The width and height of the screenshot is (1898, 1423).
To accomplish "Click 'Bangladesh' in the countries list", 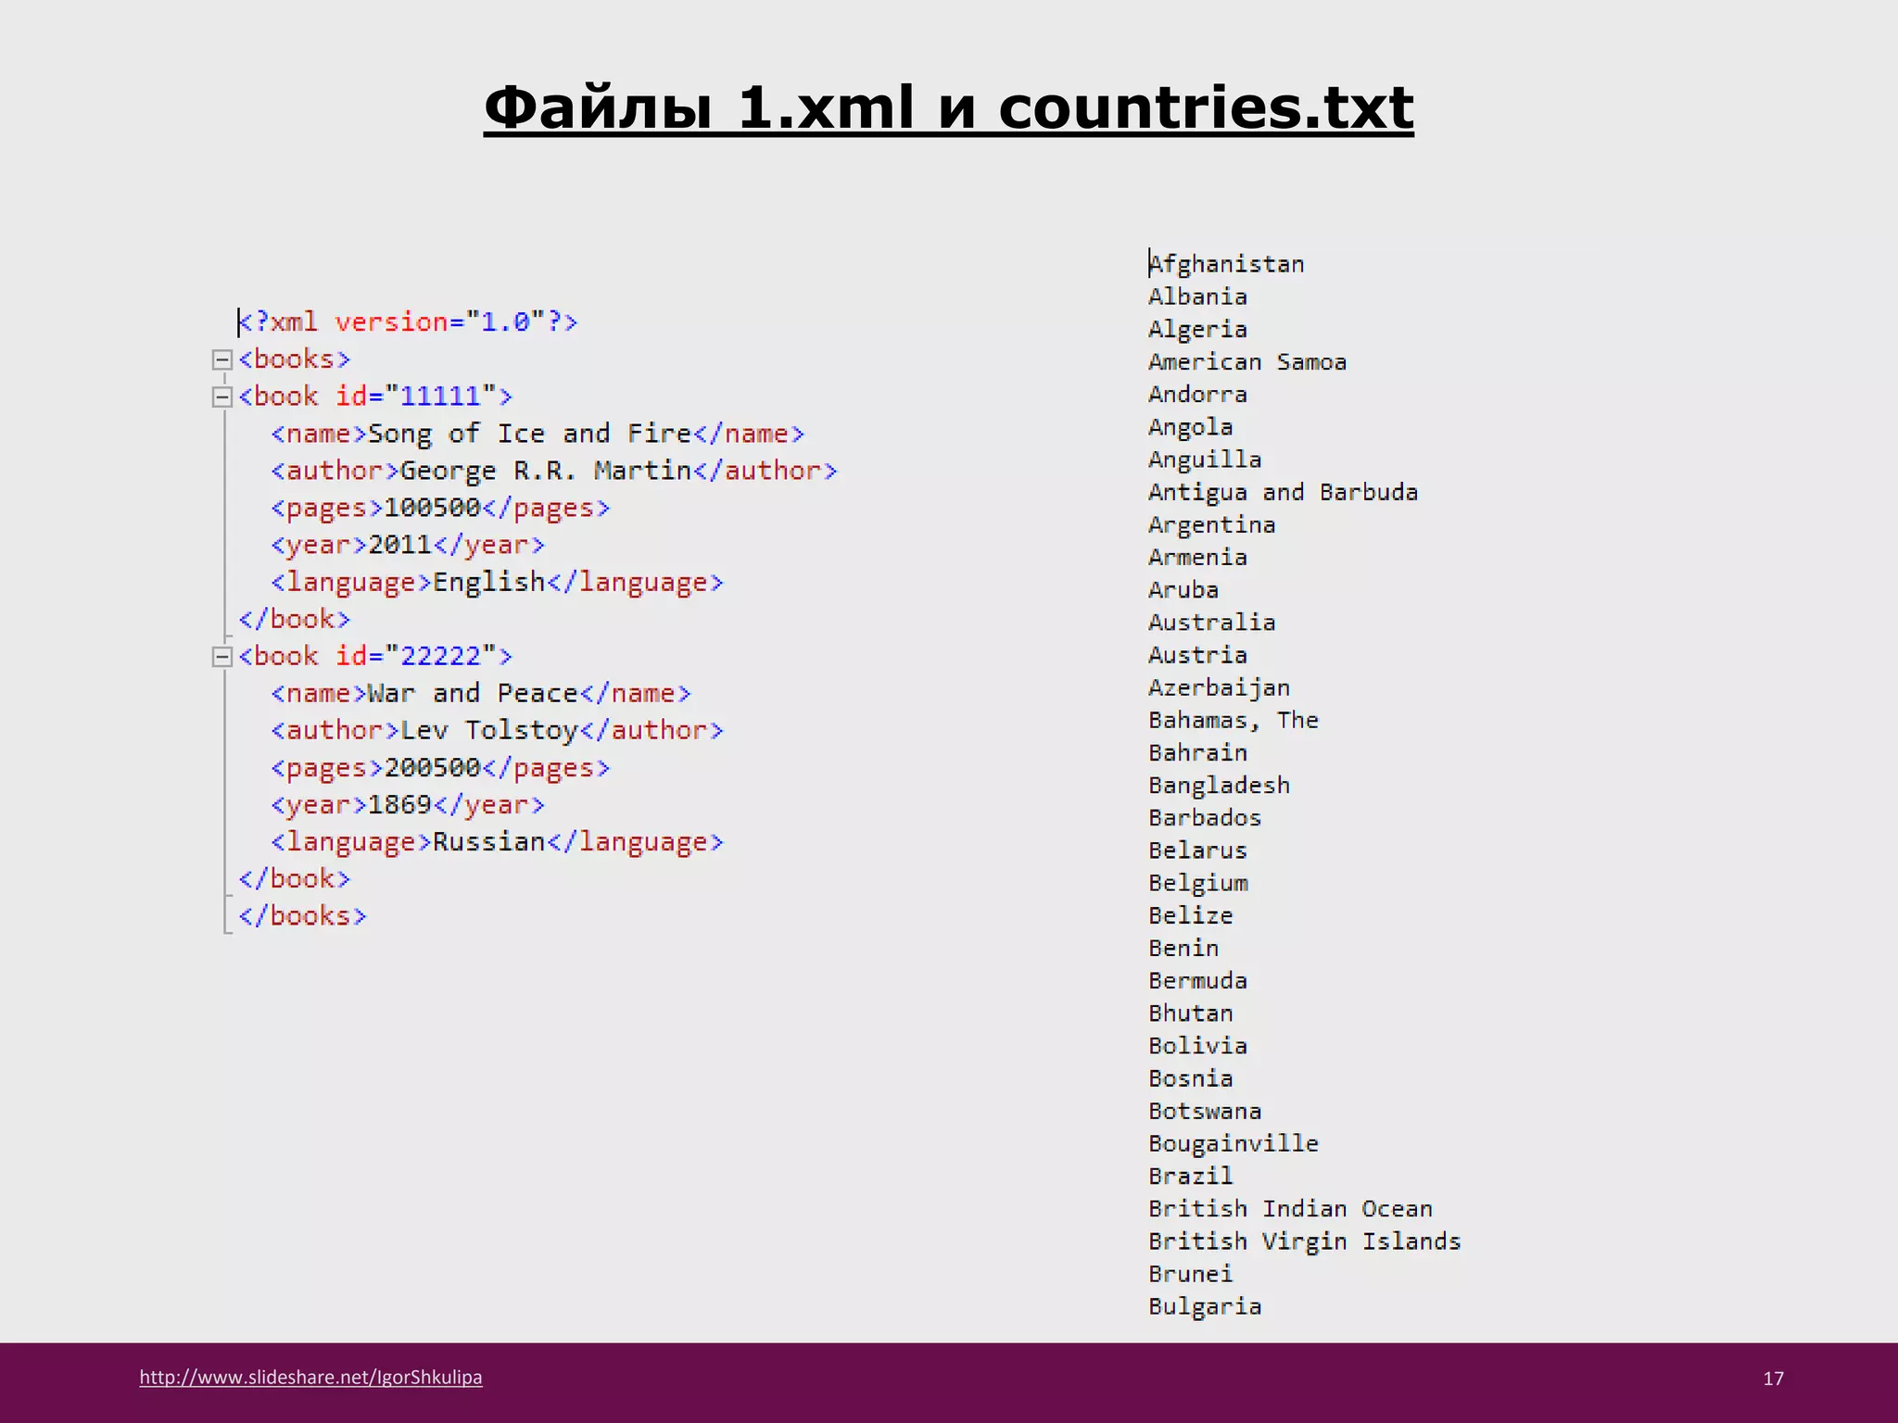I will [1219, 786].
